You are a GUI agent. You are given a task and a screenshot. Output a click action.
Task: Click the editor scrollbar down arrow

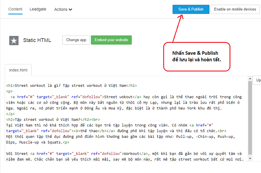coord(250,158)
